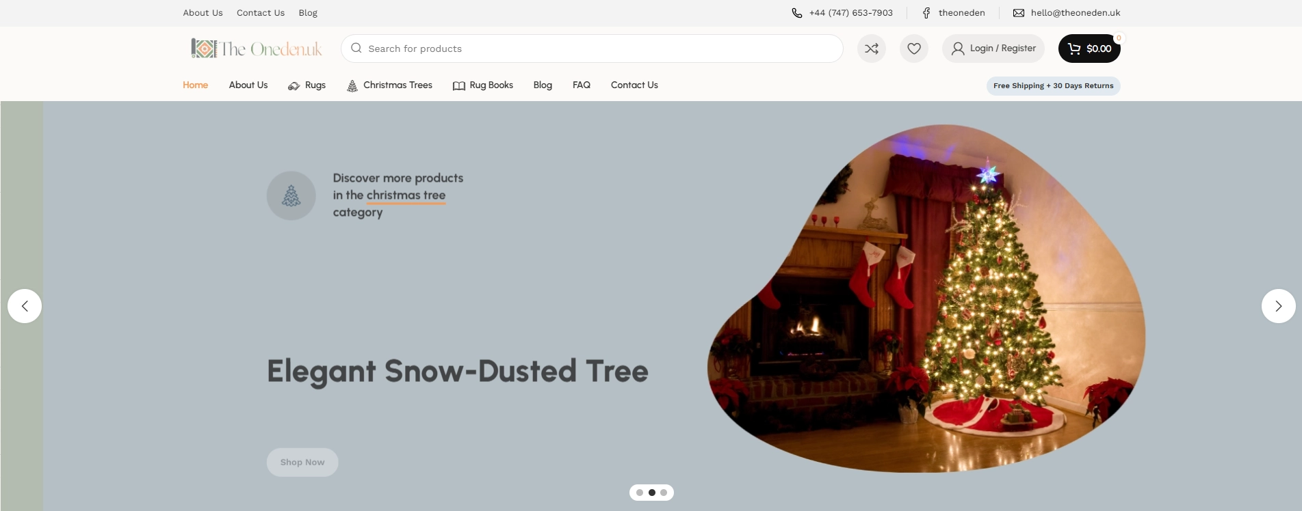Click the Christmas tree fireplace image
The width and height of the screenshot is (1302, 511).
(926, 299)
